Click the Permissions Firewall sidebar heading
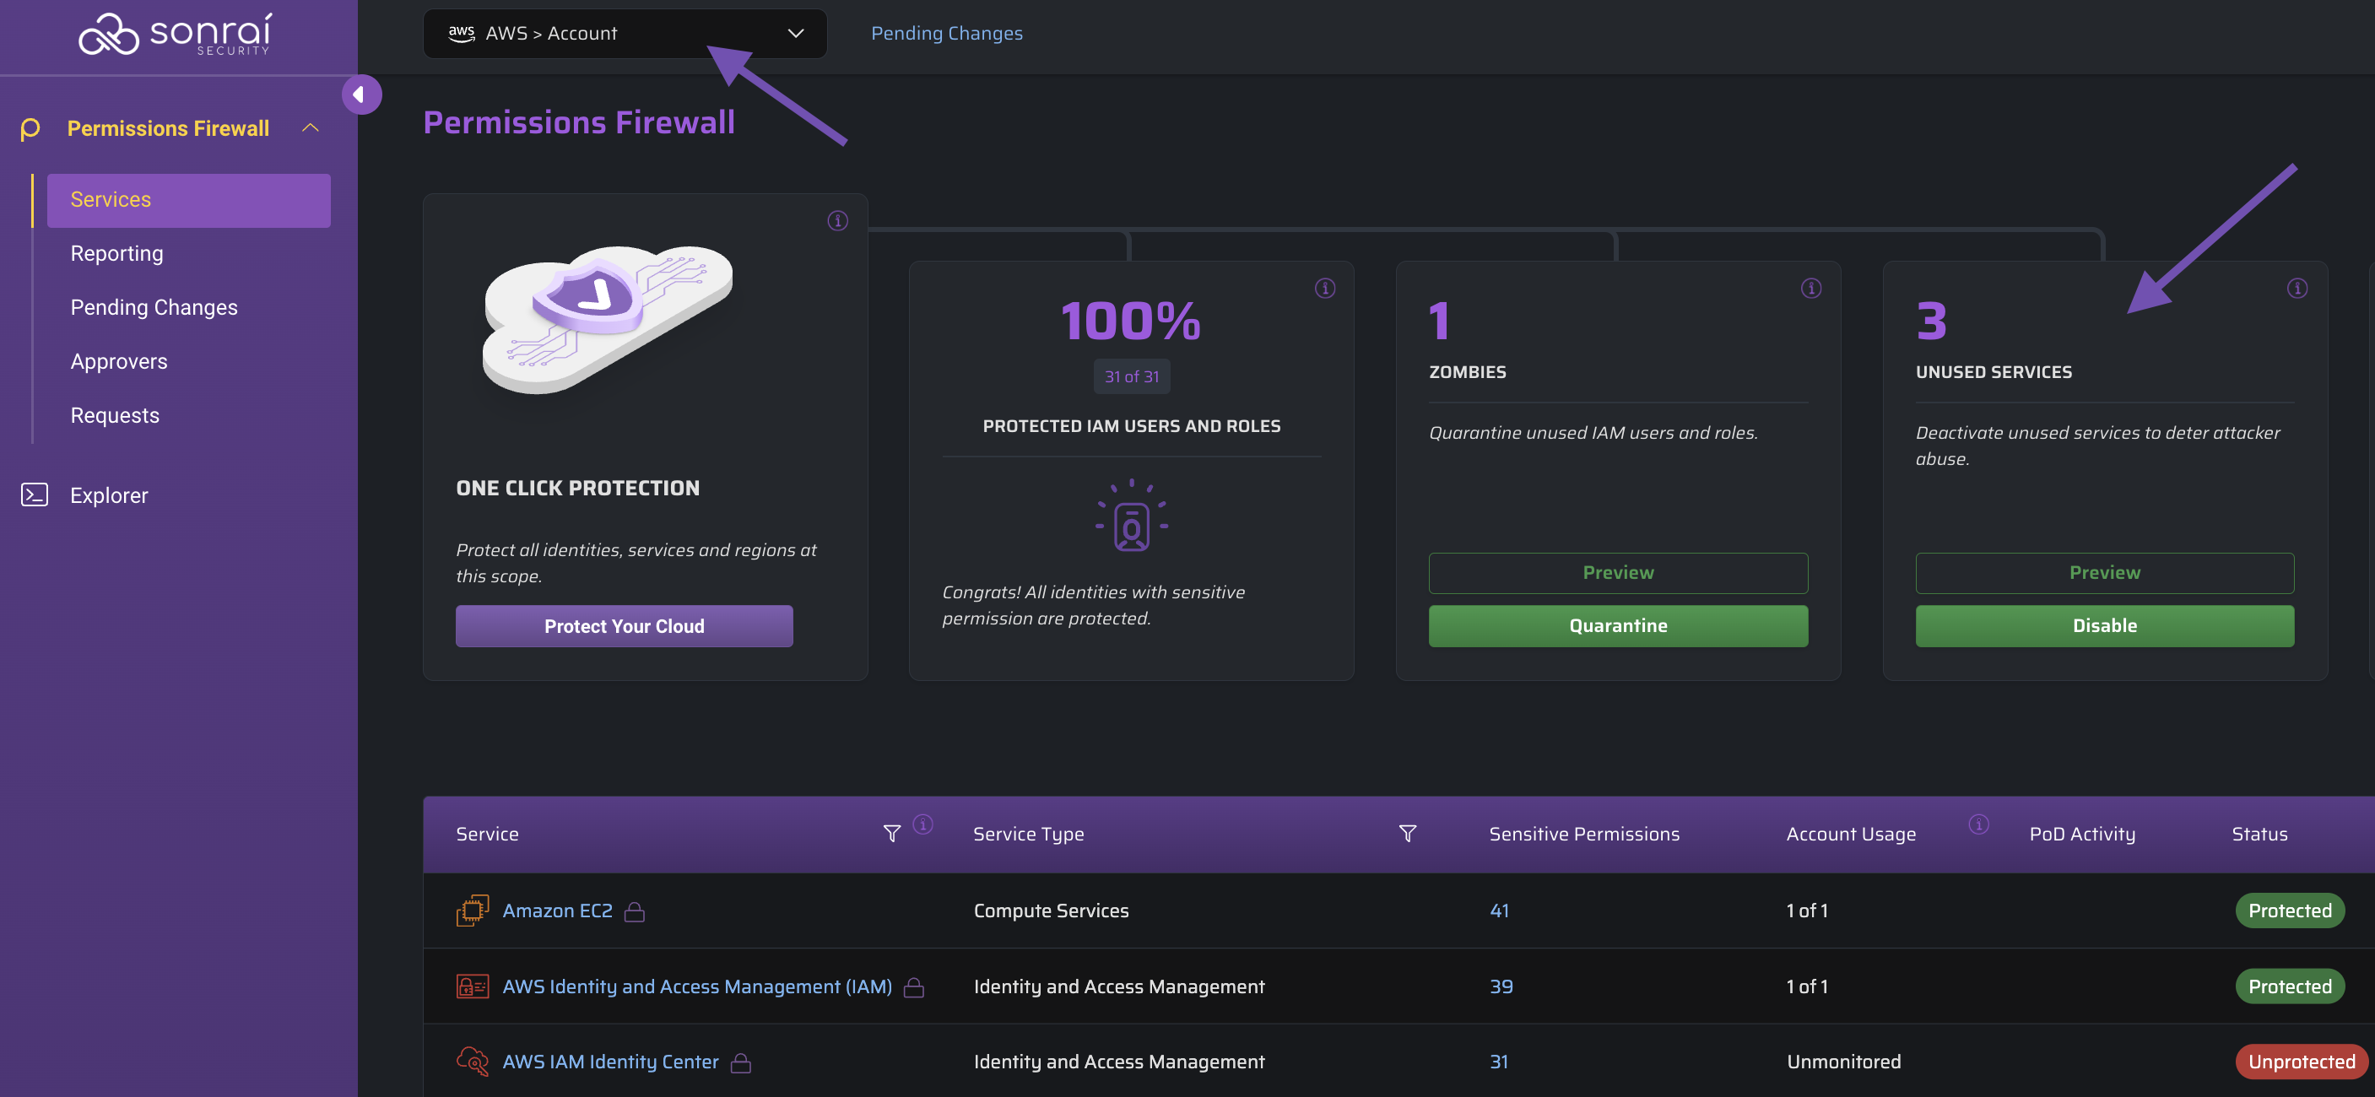Image resolution: width=2375 pixels, height=1097 pixels. (x=168, y=129)
